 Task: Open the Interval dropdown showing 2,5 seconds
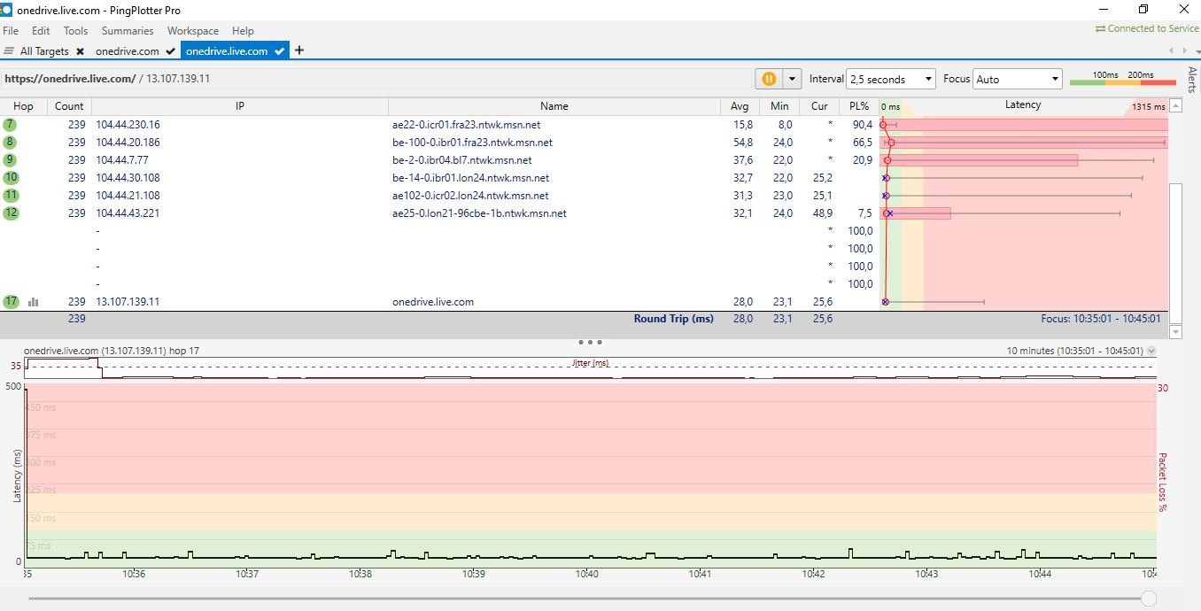pyautogui.click(x=890, y=79)
